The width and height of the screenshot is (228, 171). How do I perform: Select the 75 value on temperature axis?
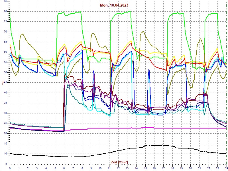pos(5,22)
